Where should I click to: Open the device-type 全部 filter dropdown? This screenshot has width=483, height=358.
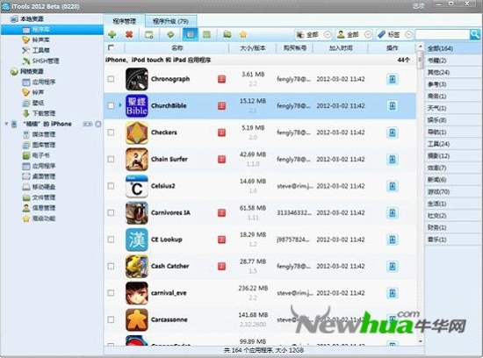coord(314,35)
